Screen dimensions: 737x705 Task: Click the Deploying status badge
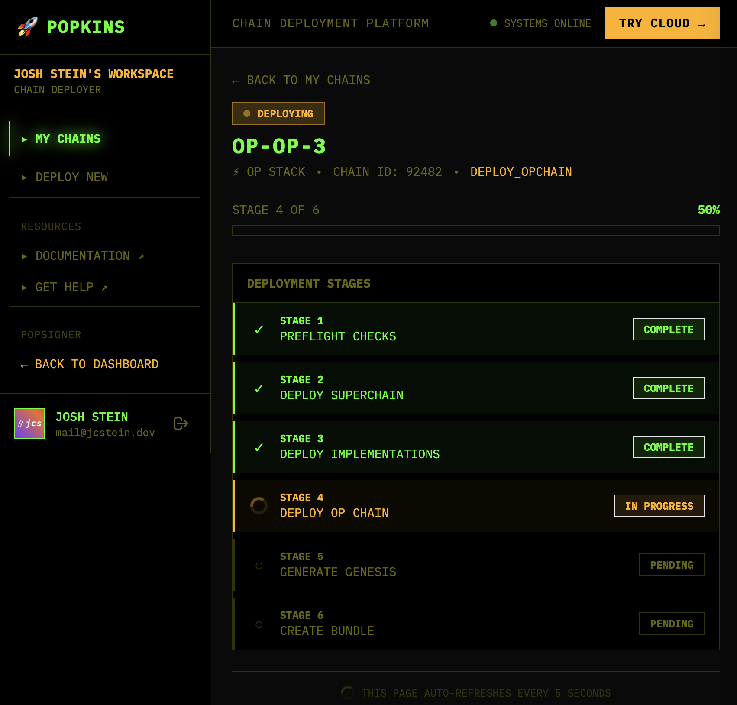(278, 113)
